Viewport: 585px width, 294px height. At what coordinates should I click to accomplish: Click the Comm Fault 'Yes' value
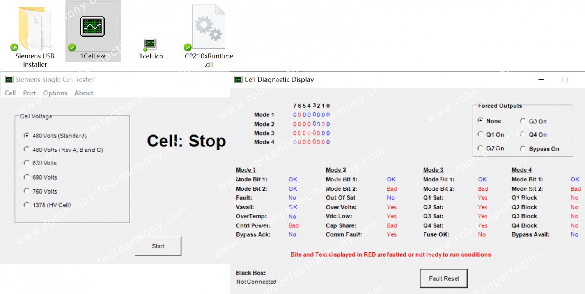392,235
